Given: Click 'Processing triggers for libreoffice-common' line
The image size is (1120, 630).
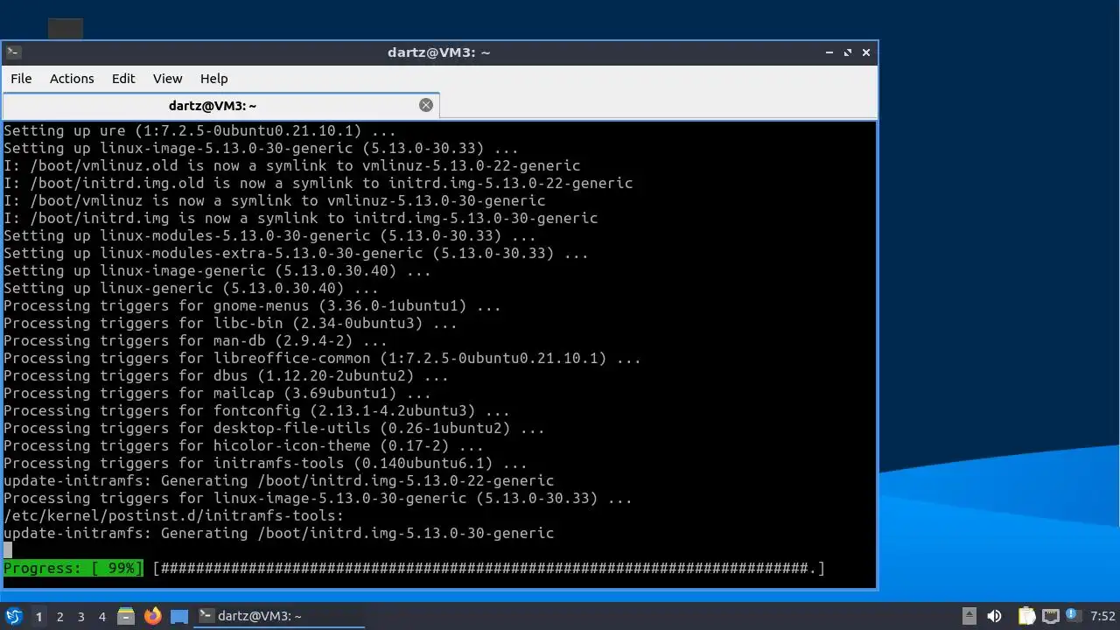Looking at the screenshot, I should (x=322, y=359).
